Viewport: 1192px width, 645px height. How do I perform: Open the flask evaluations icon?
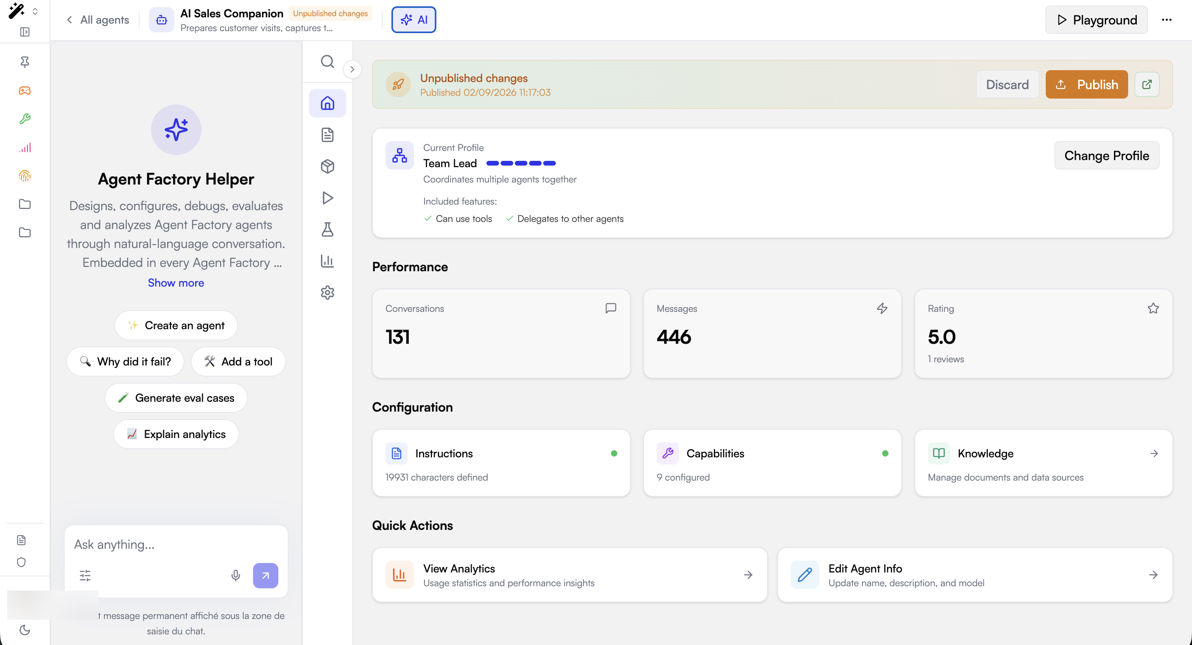327,229
